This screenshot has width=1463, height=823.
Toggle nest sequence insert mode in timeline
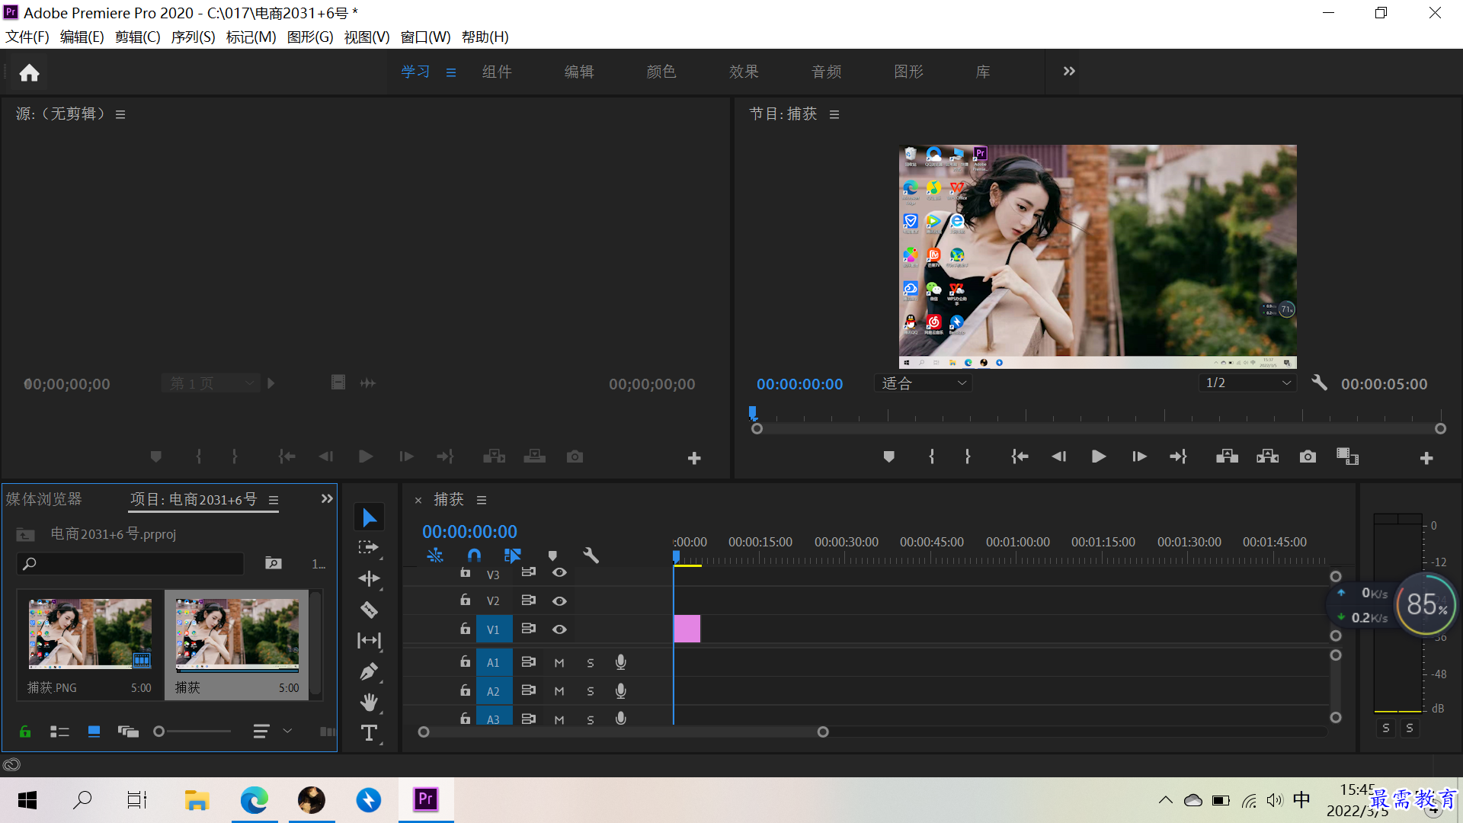pyautogui.click(x=435, y=556)
